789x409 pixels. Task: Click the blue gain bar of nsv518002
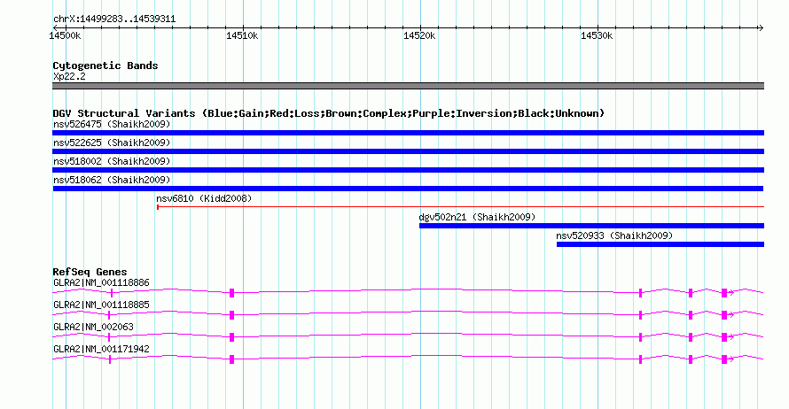coord(408,170)
